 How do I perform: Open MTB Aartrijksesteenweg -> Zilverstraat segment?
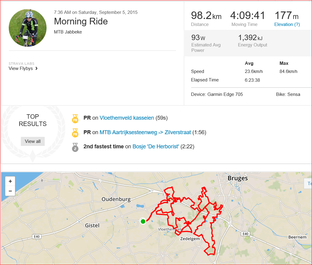tap(145, 132)
